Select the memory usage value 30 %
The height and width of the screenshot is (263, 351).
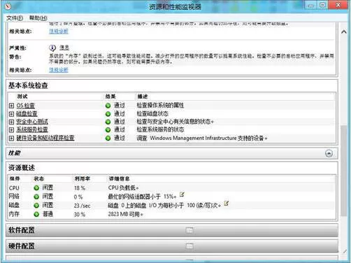tap(80, 214)
